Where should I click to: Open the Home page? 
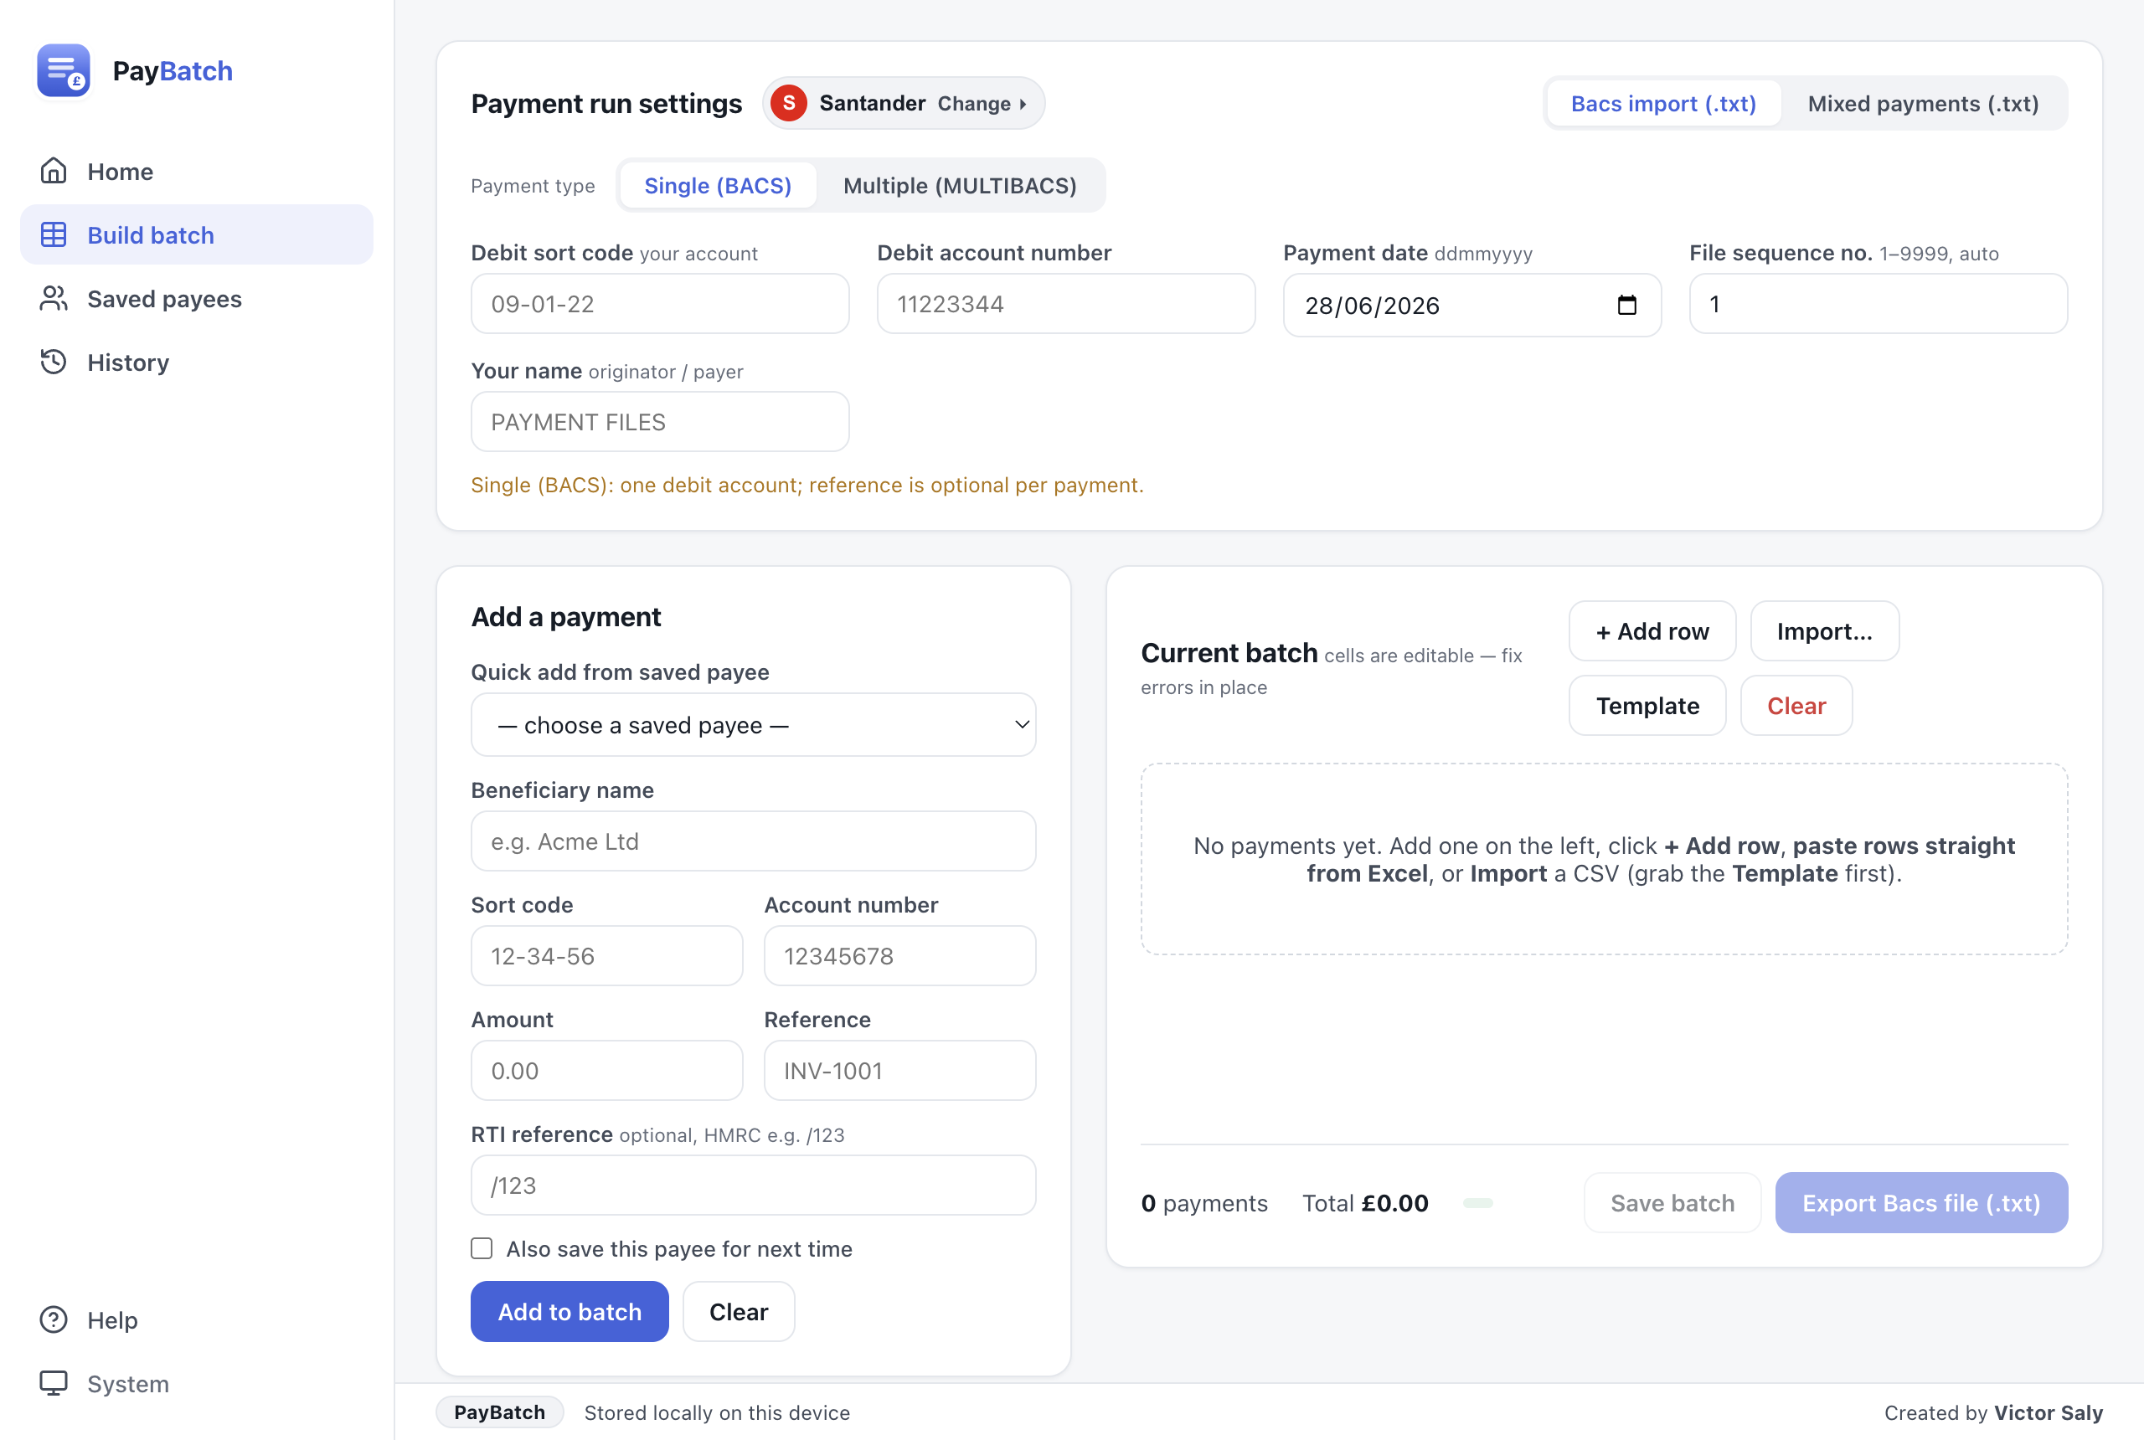(197, 171)
